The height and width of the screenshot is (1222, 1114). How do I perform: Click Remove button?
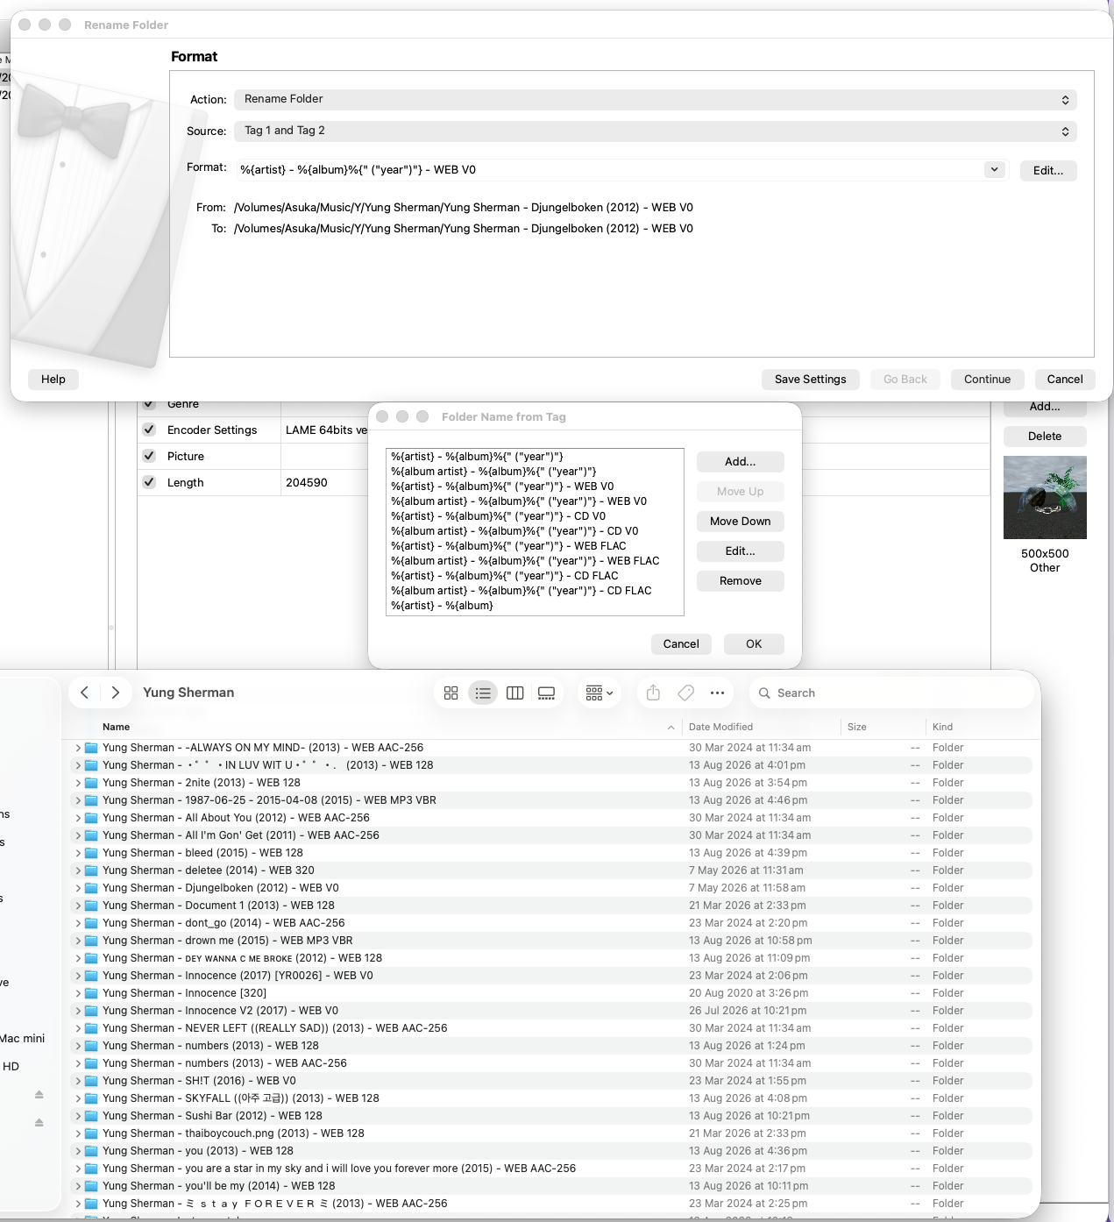[741, 581]
